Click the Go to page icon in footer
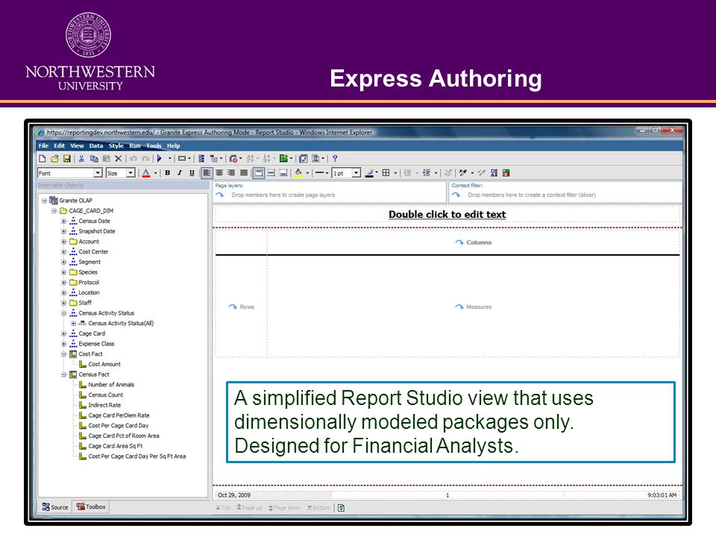716x537 pixels. (341, 508)
